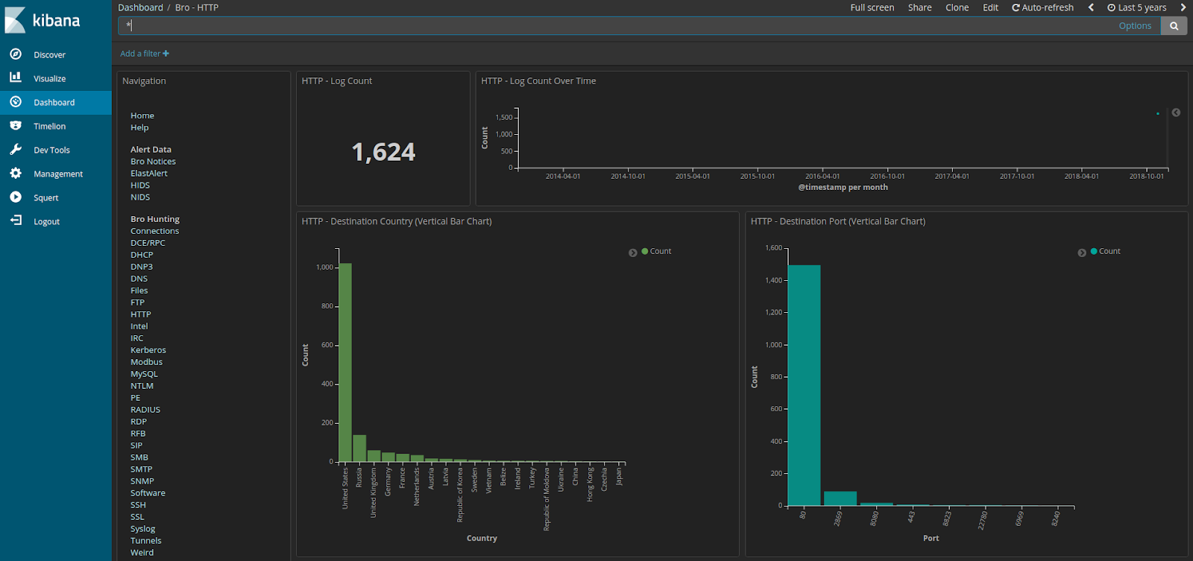The width and height of the screenshot is (1193, 561).
Task: Open the HTTP dashboard link
Action: [x=140, y=314]
